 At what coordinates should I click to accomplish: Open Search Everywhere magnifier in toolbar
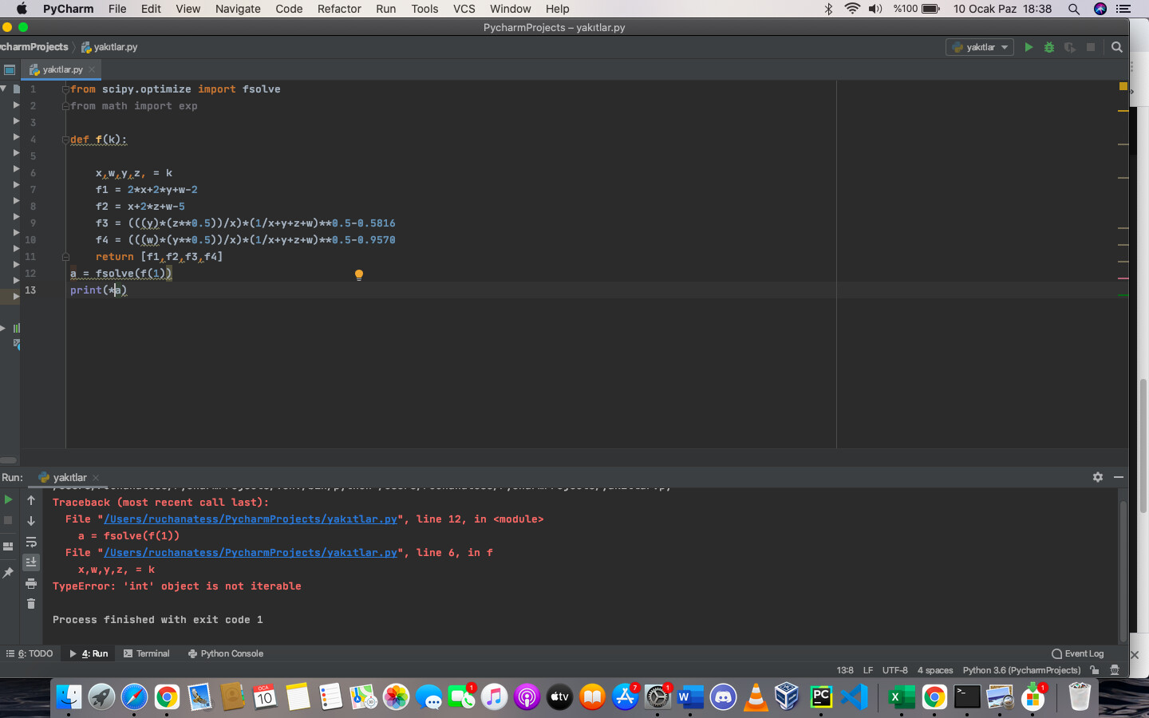coord(1117,47)
